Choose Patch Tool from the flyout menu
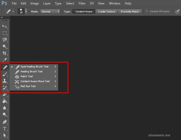181x140 pixels. [27, 76]
